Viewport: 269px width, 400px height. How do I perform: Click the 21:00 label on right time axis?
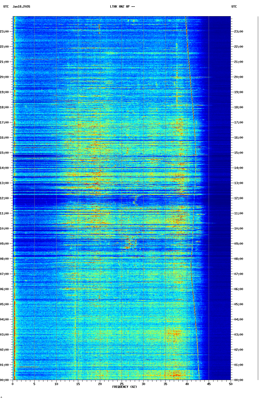238,62
